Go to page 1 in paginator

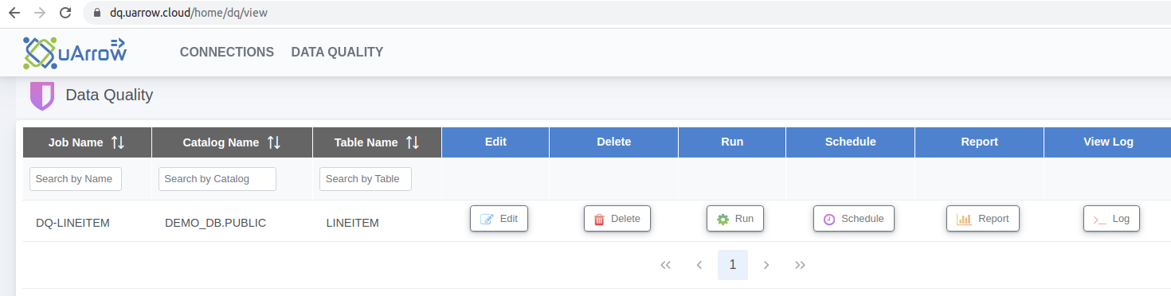click(x=733, y=265)
